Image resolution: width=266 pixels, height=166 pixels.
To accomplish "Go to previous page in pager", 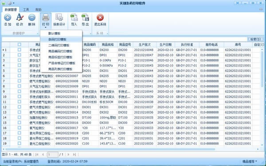I will pos(43,154).
